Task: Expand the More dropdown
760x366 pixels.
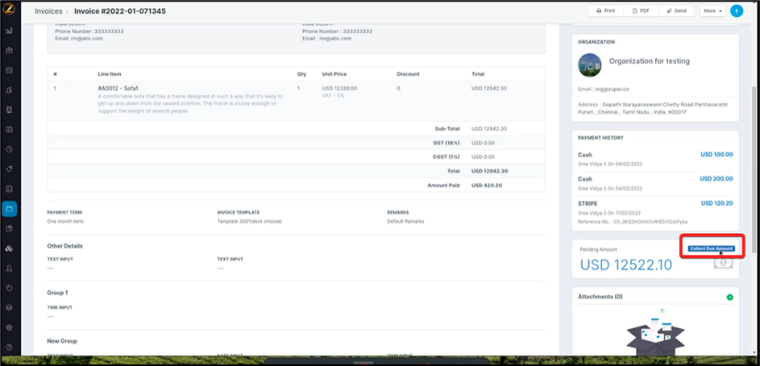Action: click(712, 10)
